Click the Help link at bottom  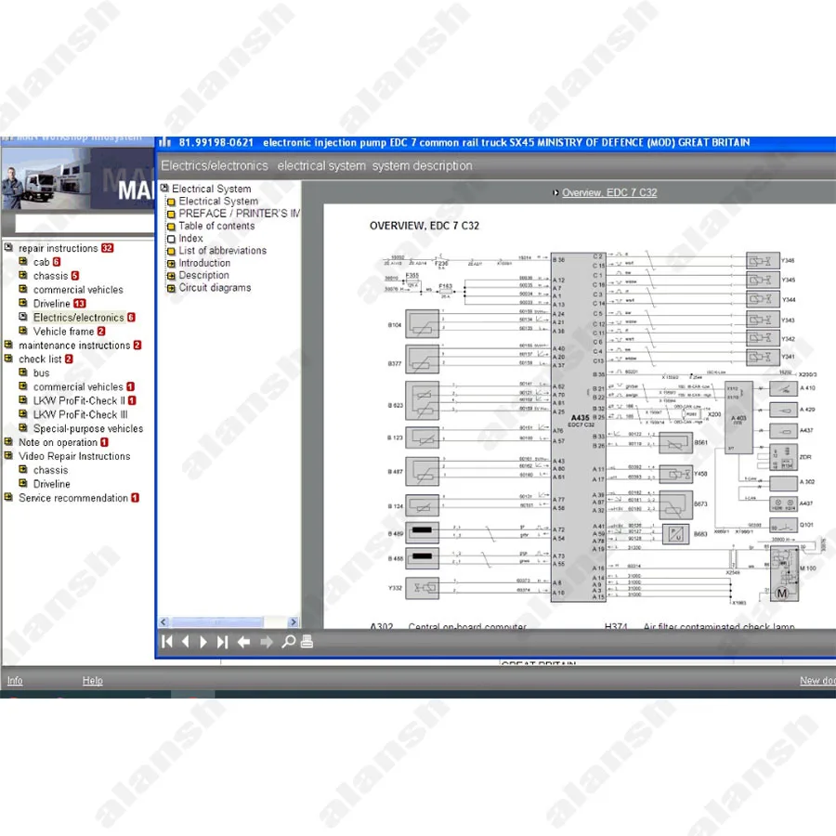click(92, 680)
